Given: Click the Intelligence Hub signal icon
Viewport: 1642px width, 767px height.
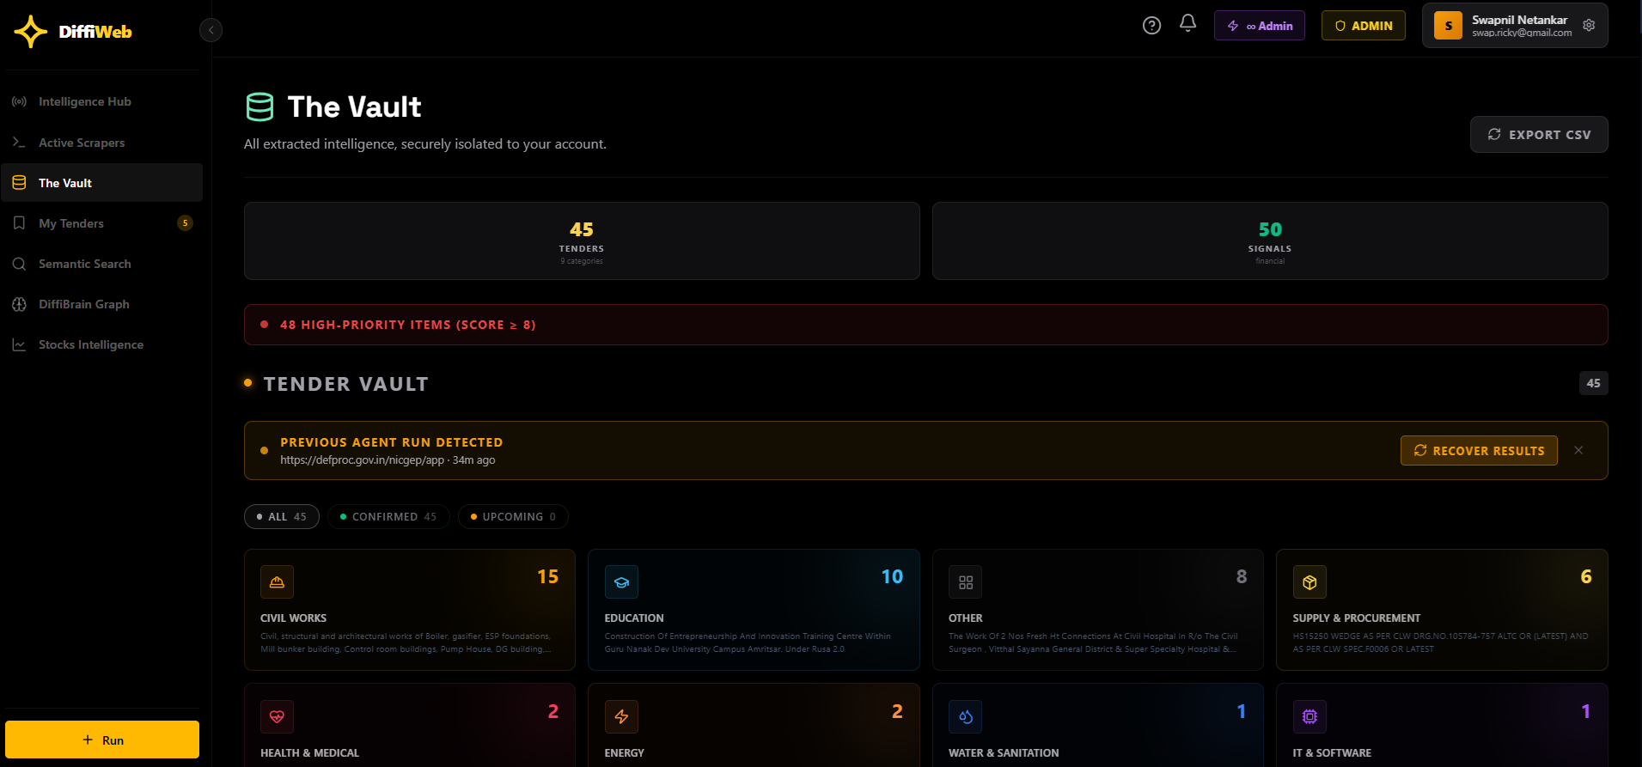Looking at the screenshot, I should (x=19, y=101).
